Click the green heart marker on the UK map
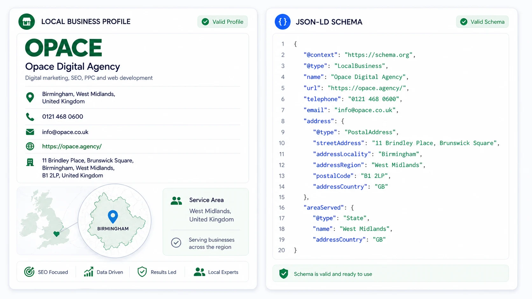The height and width of the screenshot is (299, 532). pos(56,234)
